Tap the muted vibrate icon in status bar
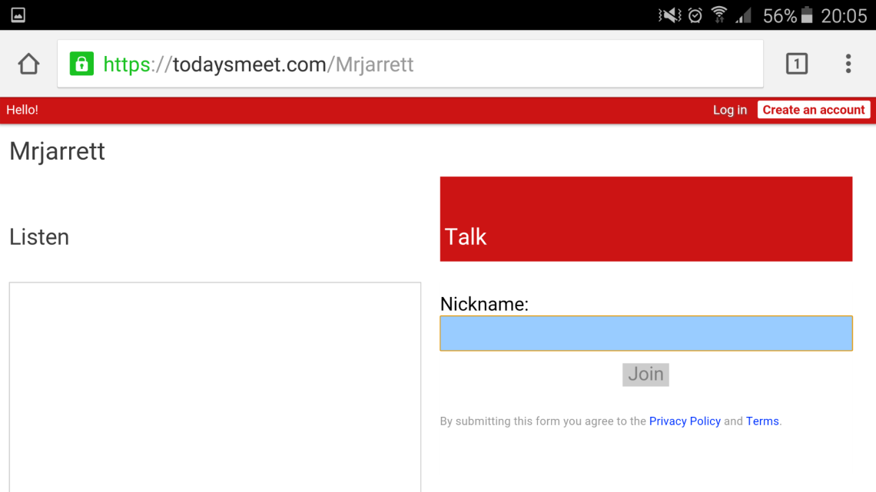This screenshot has height=492, width=876. [x=669, y=15]
